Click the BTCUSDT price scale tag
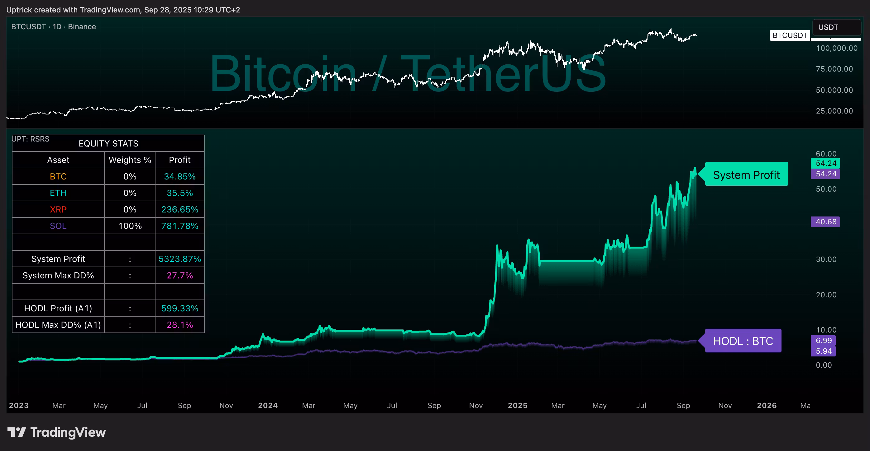Viewport: 870px width, 451px height. (x=789, y=35)
